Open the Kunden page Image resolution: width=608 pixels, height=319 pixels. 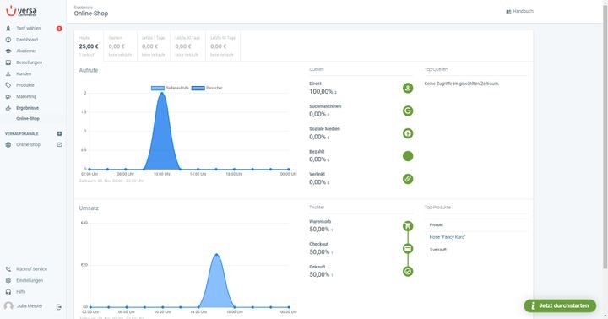pos(24,73)
